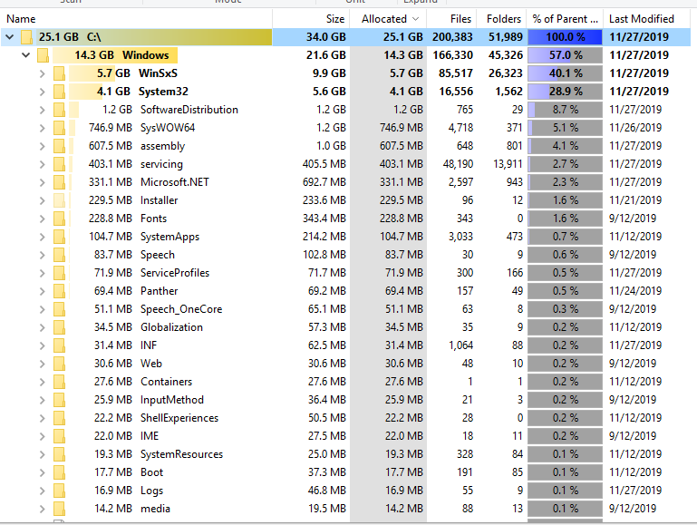Viewport: 697px width, 525px height.
Task: Expand the media folder
Action: click(x=42, y=509)
